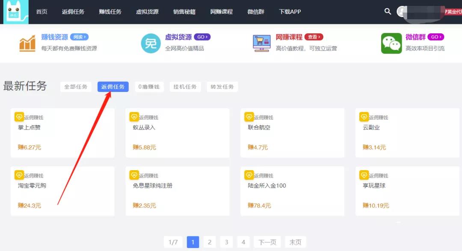Click the blue 兔 coin icon for 虚拟货源
The height and width of the screenshot is (251, 462).
coord(150,43)
